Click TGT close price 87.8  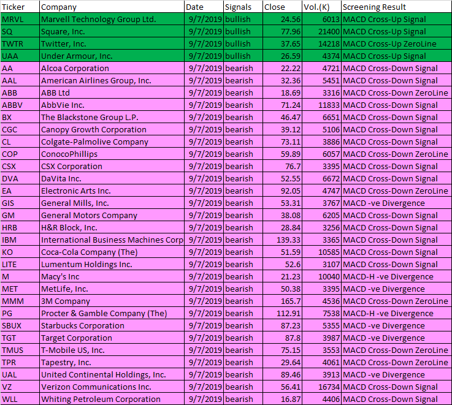(x=282, y=338)
